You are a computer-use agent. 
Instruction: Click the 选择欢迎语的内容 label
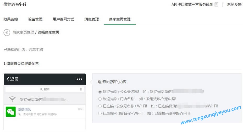point(112,82)
